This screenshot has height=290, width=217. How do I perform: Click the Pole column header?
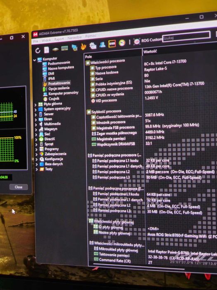click(x=88, y=57)
